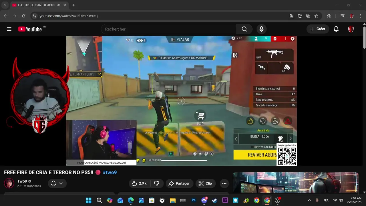Open Windows Search from the taskbar
The height and width of the screenshot is (206, 366).
99,200
